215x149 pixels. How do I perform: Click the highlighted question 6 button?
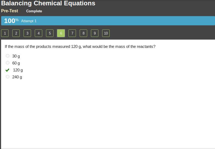click(61, 33)
